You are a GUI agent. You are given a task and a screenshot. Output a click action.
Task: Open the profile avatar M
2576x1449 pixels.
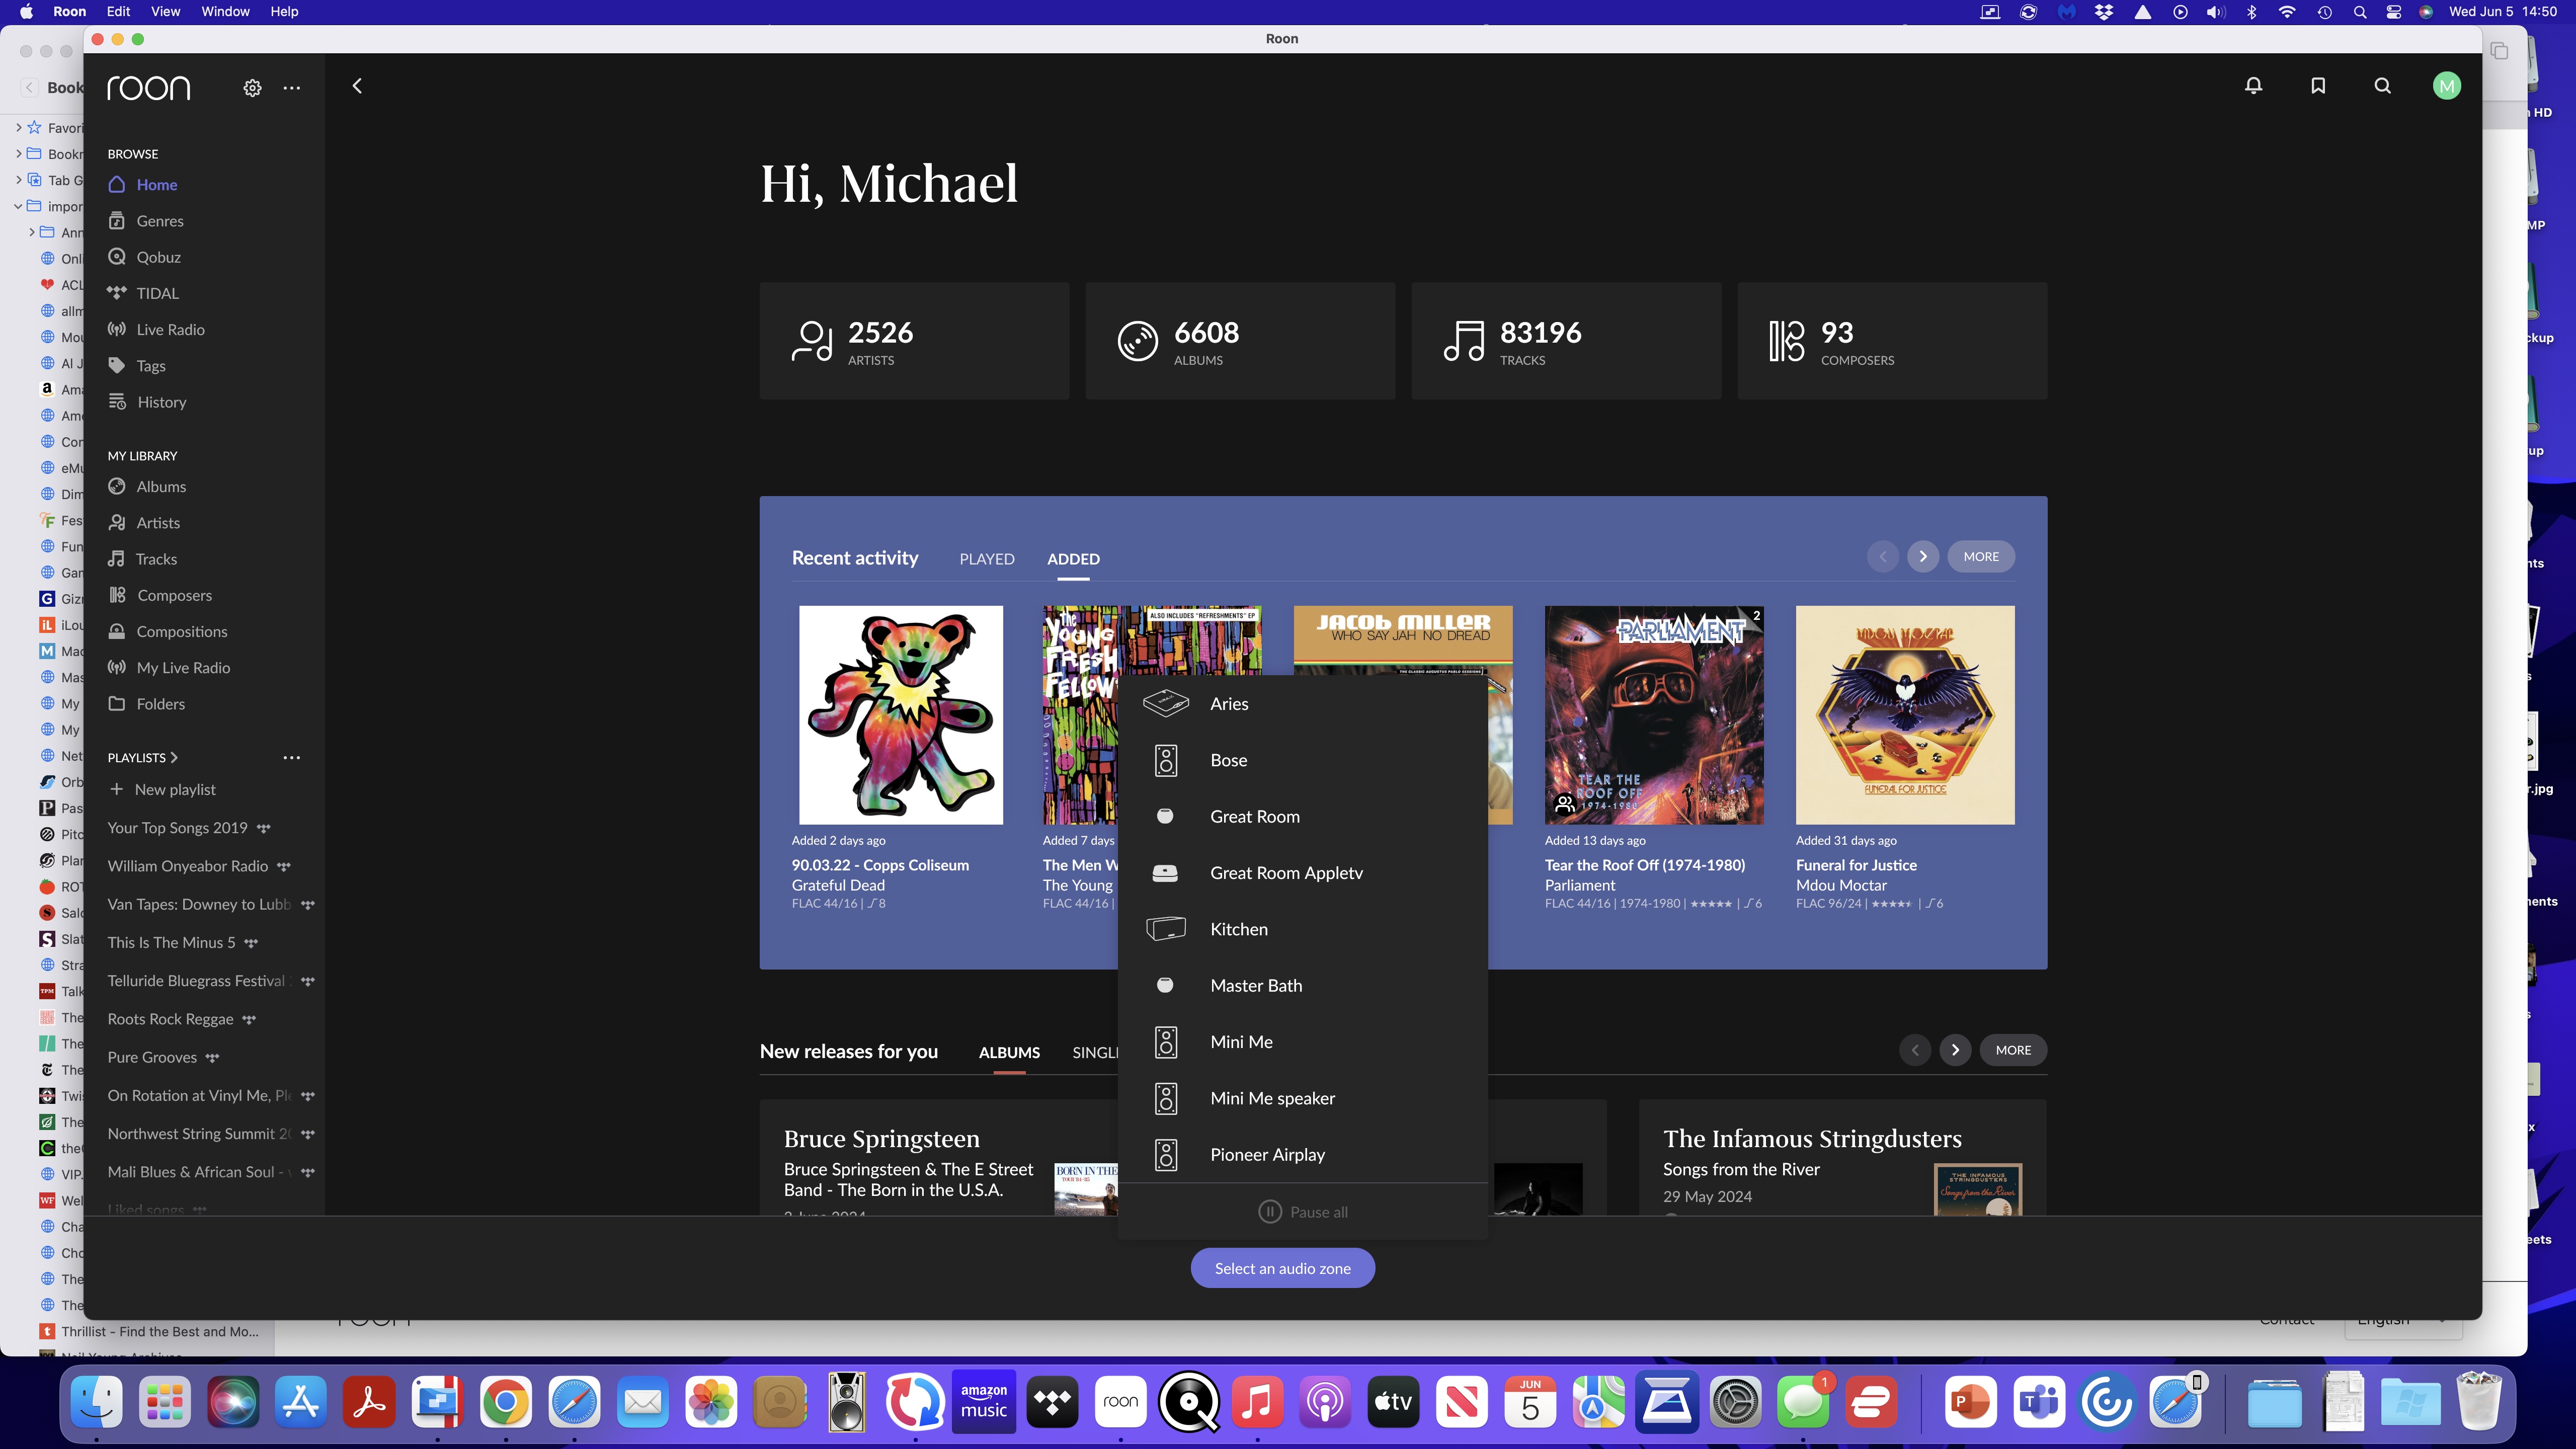(x=2447, y=86)
